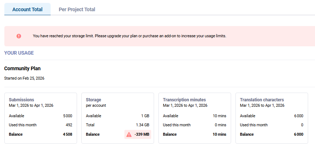Click the Transcription minutes card title

[184, 100]
